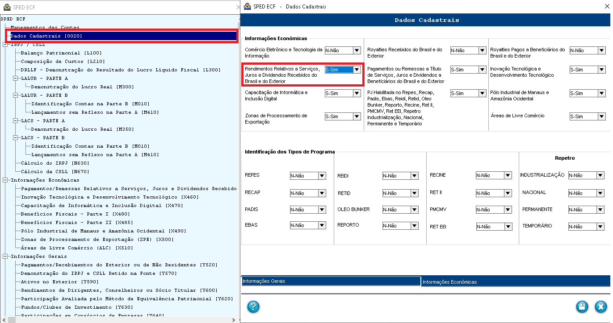This screenshot has height=323, width=613.
Task: Select Dados Cadastrais [0020] in tree
Action: (x=46, y=36)
